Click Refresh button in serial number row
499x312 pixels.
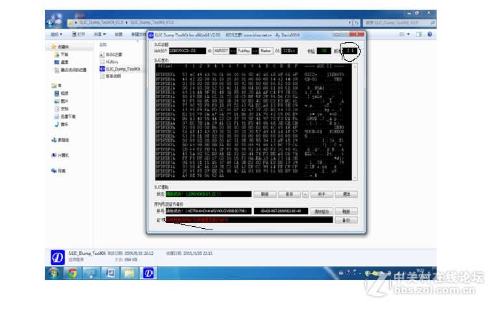[x=346, y=211]
